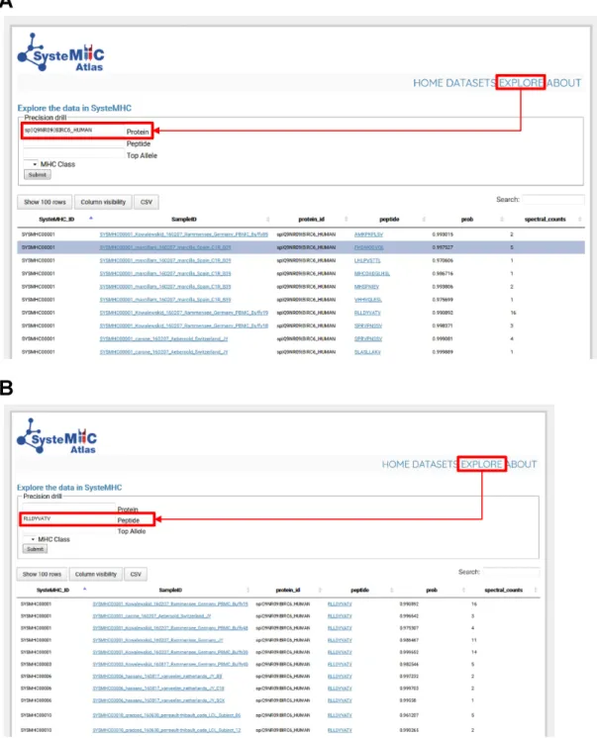Open Show 100 rows menu in panel B

tap(42, 574)
